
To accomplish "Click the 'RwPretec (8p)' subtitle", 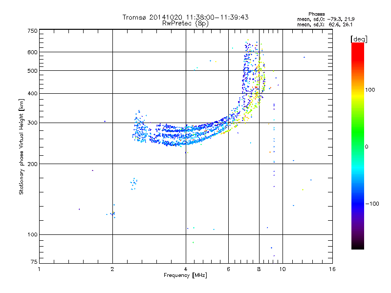I will 185,23.
